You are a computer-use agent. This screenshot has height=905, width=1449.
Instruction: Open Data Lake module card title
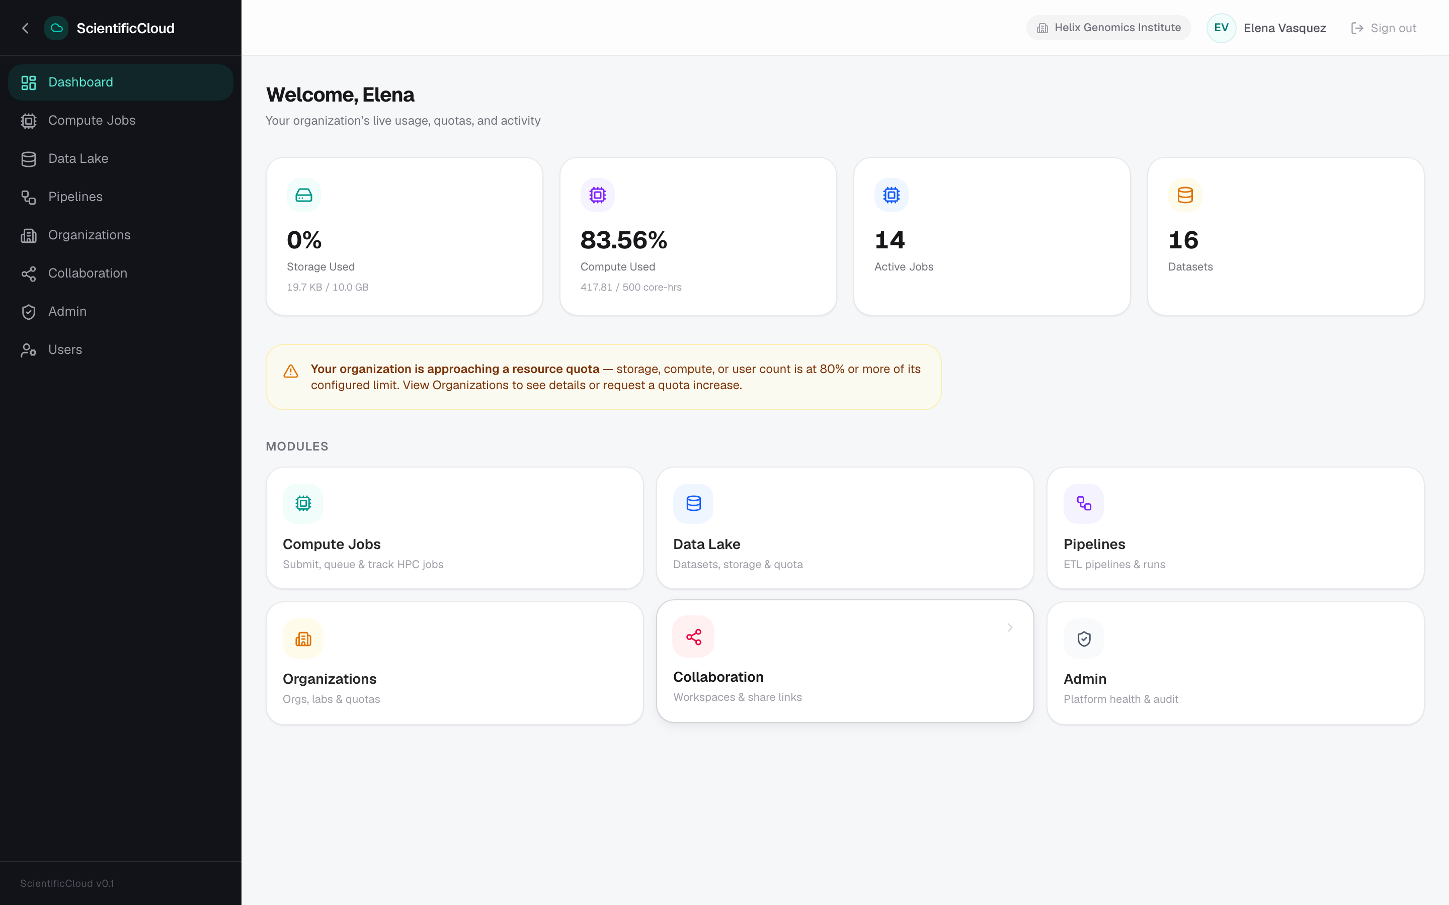point(706,544)
